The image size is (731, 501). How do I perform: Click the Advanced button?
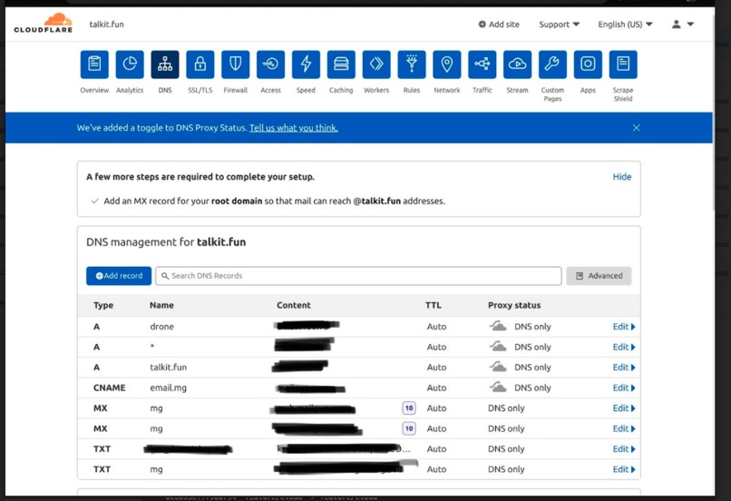tap(599, 276)
